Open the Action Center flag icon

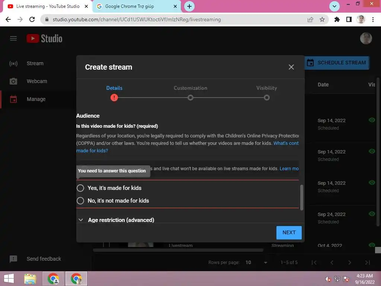pos(346,279)
